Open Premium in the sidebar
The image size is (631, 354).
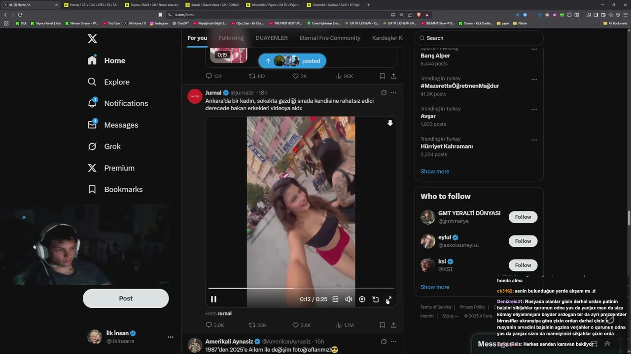pos(111,168)
